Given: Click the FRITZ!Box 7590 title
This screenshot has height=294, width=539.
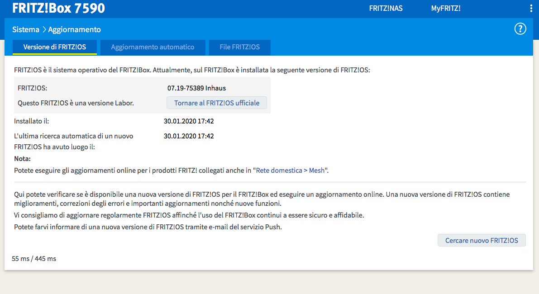Looking at the screenshot, I should (58, 8).
